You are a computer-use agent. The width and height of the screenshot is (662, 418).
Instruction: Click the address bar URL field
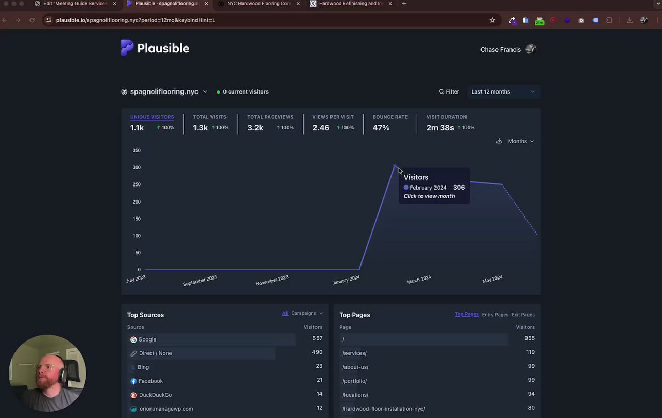coord(269,20)
